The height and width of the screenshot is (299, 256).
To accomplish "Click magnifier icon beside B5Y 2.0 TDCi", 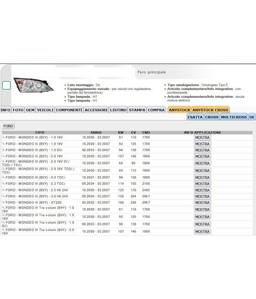I will [3, 177].
